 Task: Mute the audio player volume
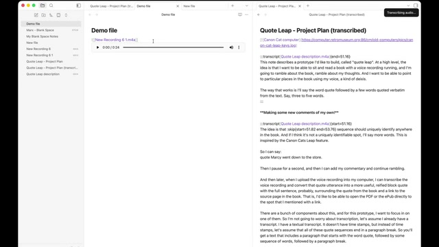[x=231, y=47]
